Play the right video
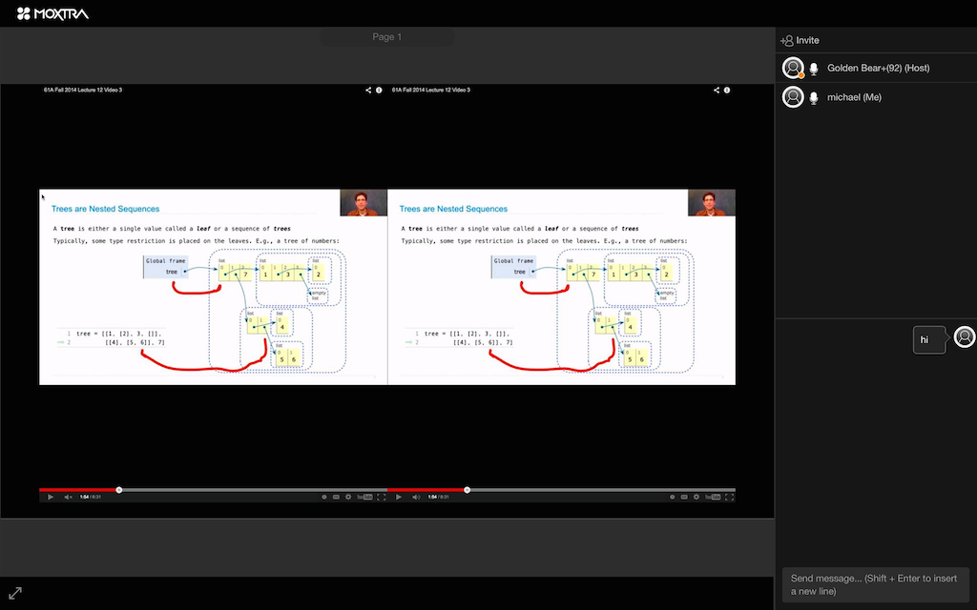Image resolution: width=977 pixels, height=610 pixels. 399,497
